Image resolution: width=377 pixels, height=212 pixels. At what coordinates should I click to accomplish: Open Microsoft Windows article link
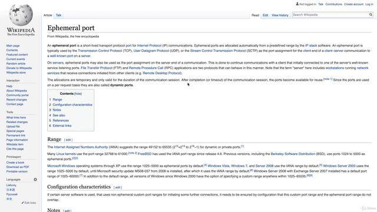click(61, 166)
